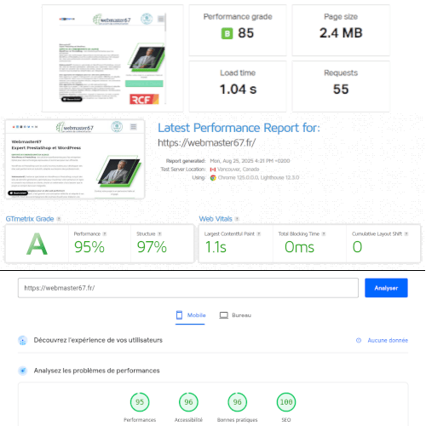Click the Performances label under score 95
426x426 pixels.
(x=140, y=420)
